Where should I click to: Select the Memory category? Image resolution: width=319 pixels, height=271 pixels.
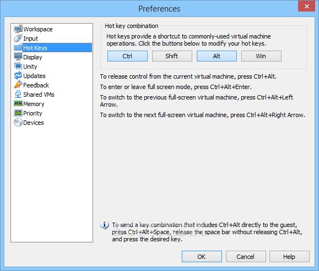(34, 104)
